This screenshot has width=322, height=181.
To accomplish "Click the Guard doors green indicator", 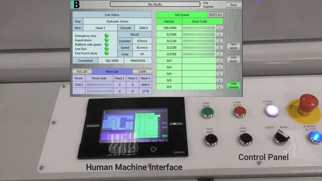I will click(x=107, y=40).
